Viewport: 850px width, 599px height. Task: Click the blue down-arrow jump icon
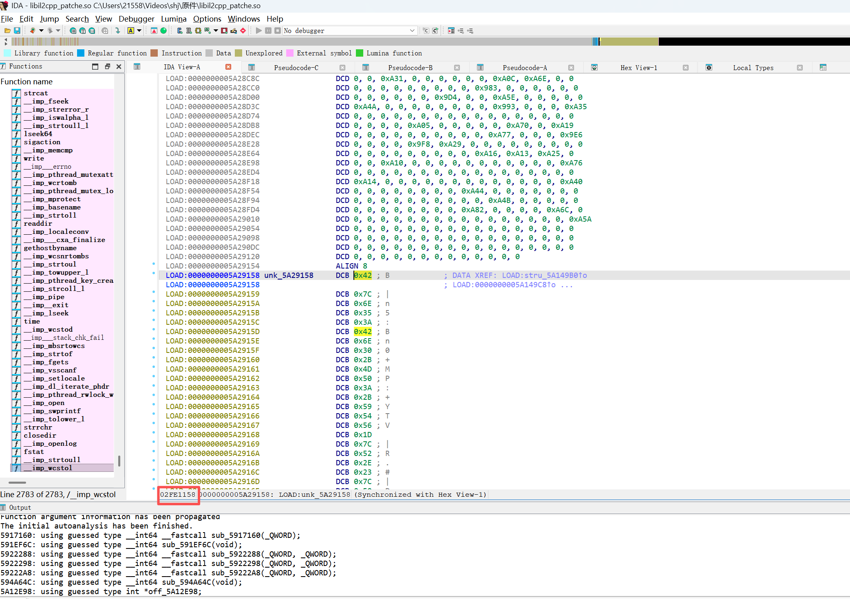[118, 31]
